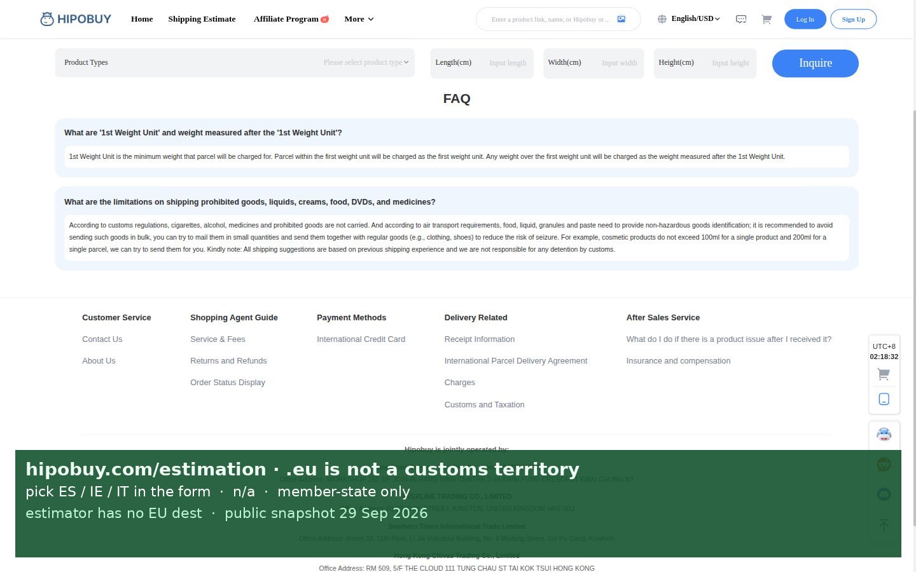Click the mobile app icon in sidebar

[x=884, y=399]
